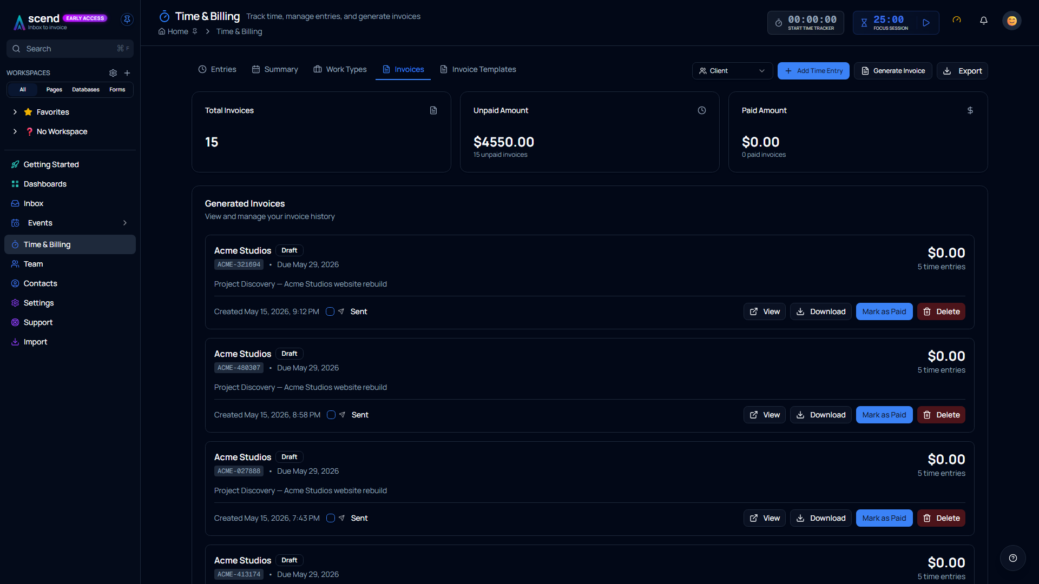Delete invoice ACME-480307
The height and width of the screenshot is (584, 1039).
point(941,415)
